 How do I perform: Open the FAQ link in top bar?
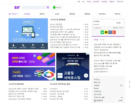pos(83,2)
